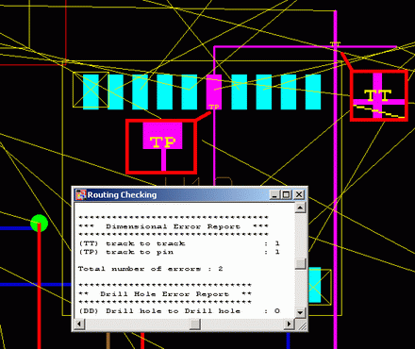Click the large red TP error callout box
This screenshot has height=349, width=415.
161,146
